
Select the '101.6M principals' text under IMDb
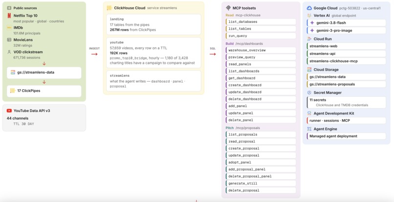(x=27, y=33)
